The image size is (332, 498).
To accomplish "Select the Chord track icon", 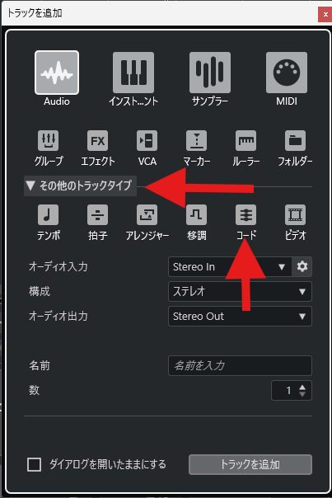I will coord(246,214).
